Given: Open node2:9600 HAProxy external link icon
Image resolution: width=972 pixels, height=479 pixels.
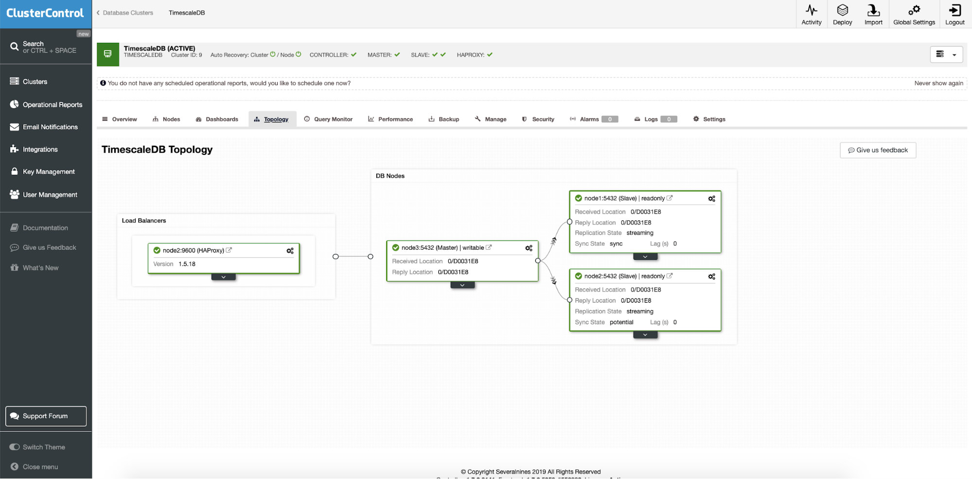Looking at the screenshot, I should coord(229,250).
